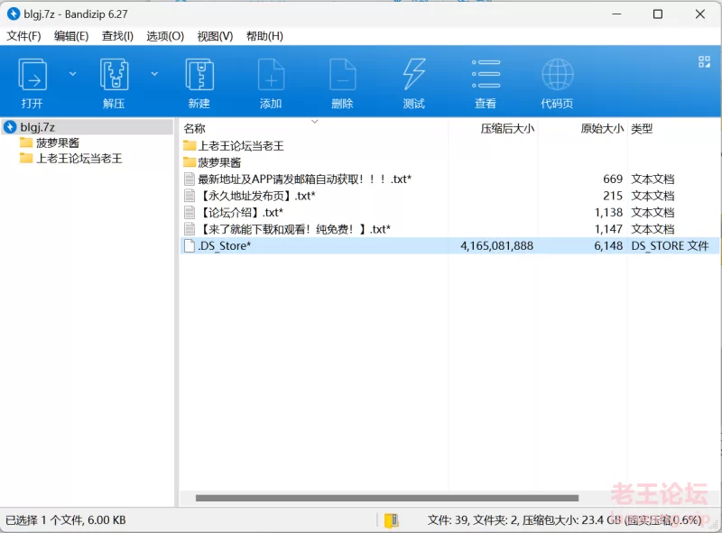
Task: Click the DS_STORE 文件 type cell
Action: [670, 246]
